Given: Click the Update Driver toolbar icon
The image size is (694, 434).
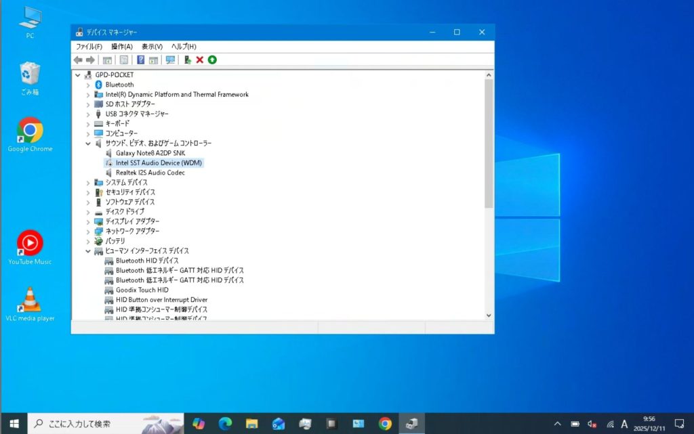Looking at the screenshot, I should click(x=188, y=60).
